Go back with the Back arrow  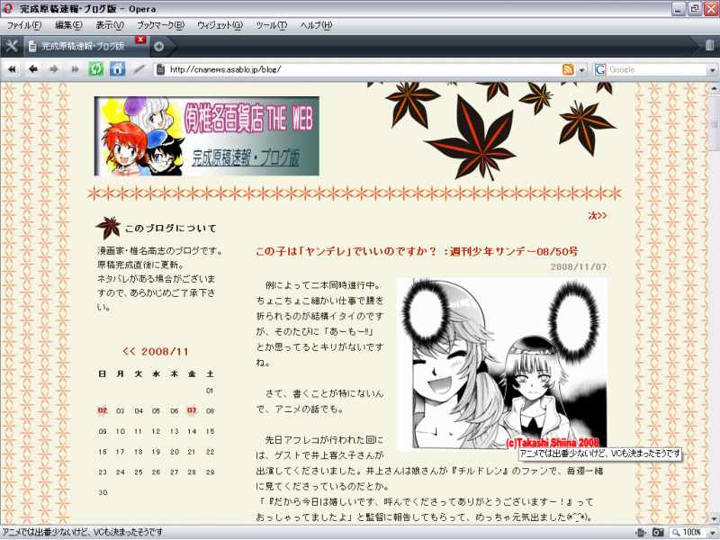33,69
